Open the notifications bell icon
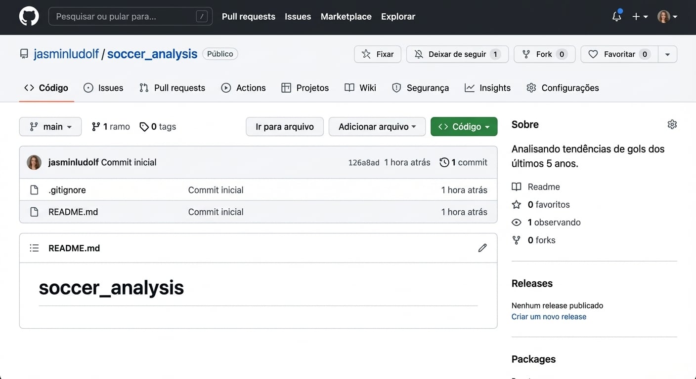The image size is (696, 379). click(x=616, y=16)
